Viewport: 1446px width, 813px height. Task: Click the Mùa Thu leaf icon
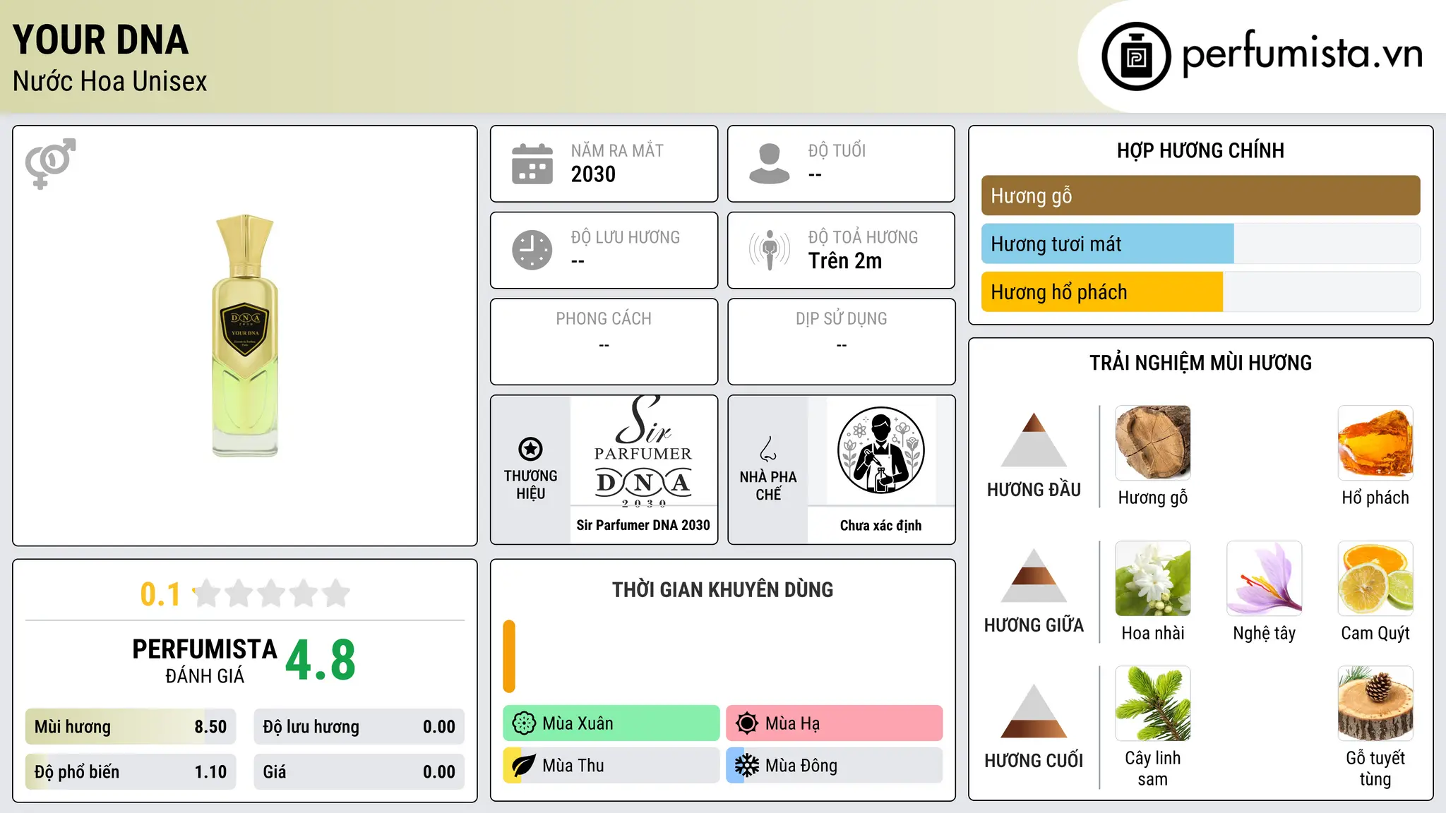524,766
